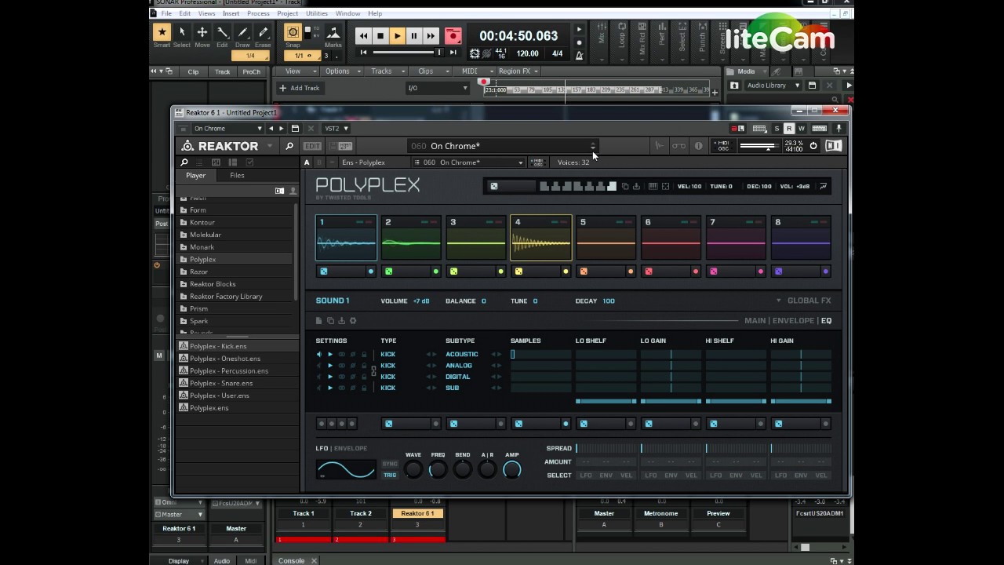Switch to the Files tab in Reaktor browser

tap(237, 176)
